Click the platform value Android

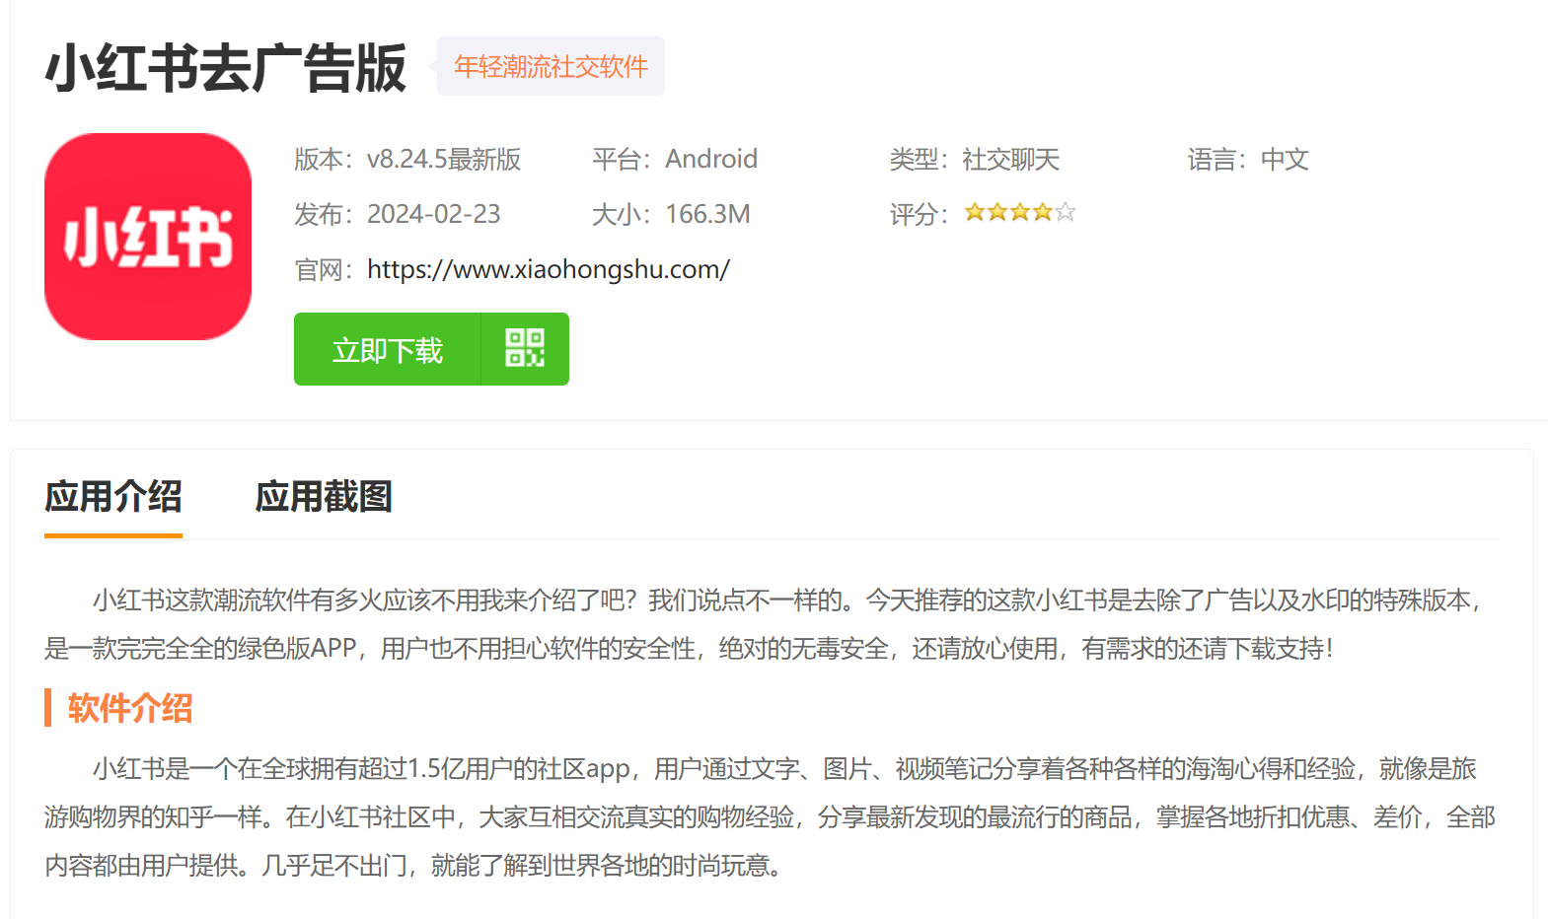pyautogui.click(x=711, y=159)
